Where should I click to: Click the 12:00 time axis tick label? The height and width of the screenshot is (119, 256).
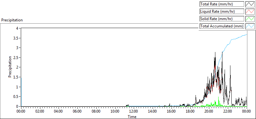pyautogui.click(x=134, y=112)
